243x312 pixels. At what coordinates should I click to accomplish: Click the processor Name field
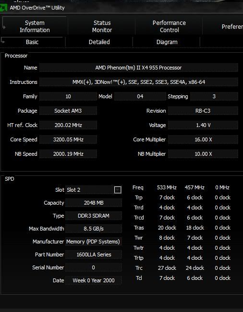(138, 68)
